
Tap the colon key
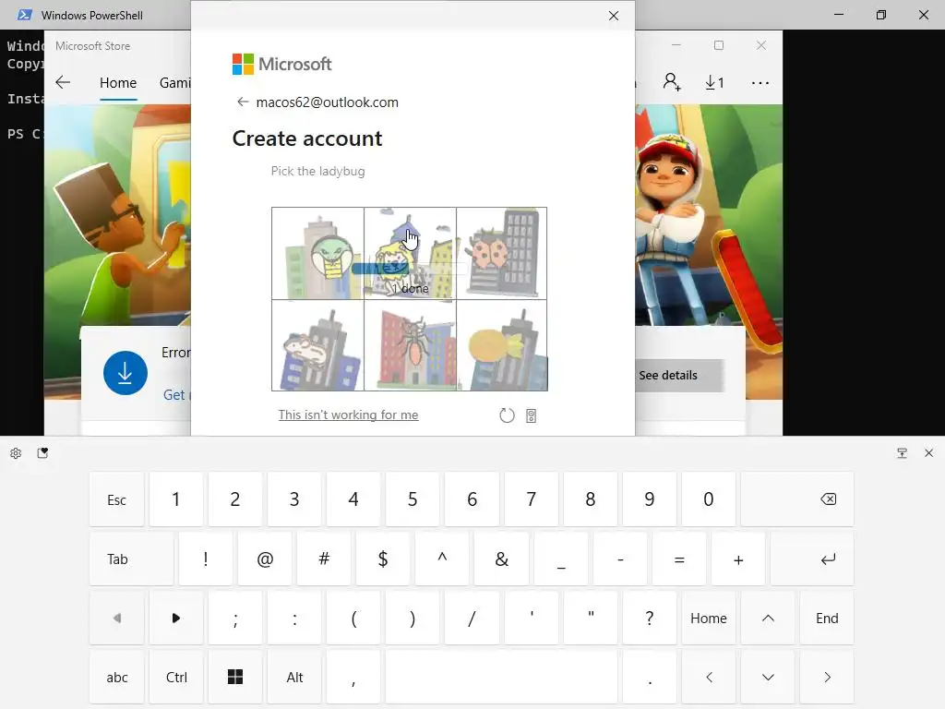pos(294,618)
